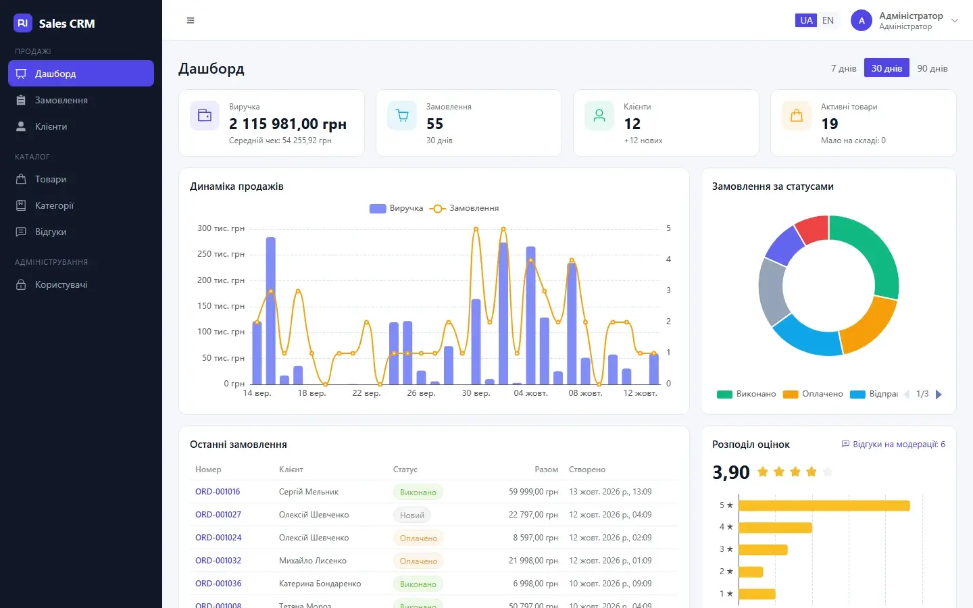Click the Замовлення cart card icon

[x=402, y=116]
